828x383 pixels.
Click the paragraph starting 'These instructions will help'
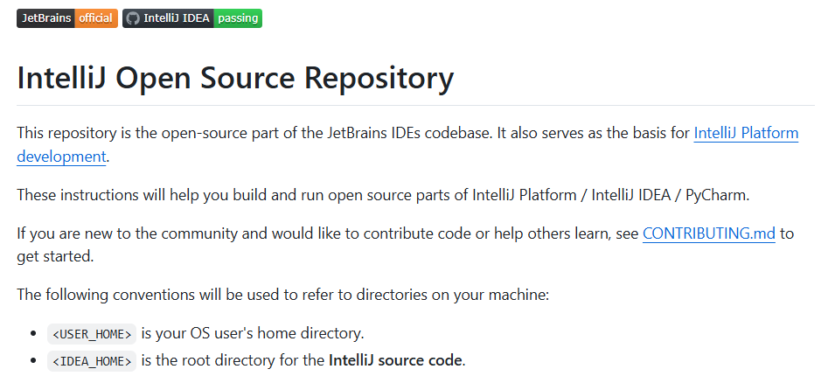pos(383,195)
